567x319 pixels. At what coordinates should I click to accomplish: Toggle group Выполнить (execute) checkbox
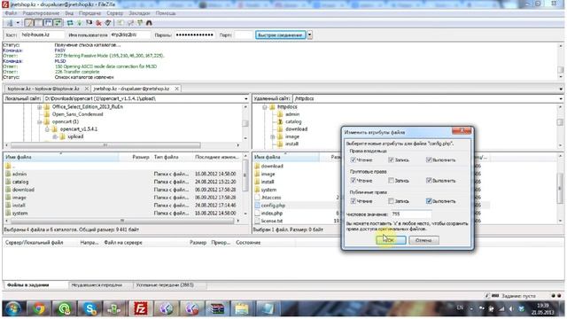[x=429, y=180]
